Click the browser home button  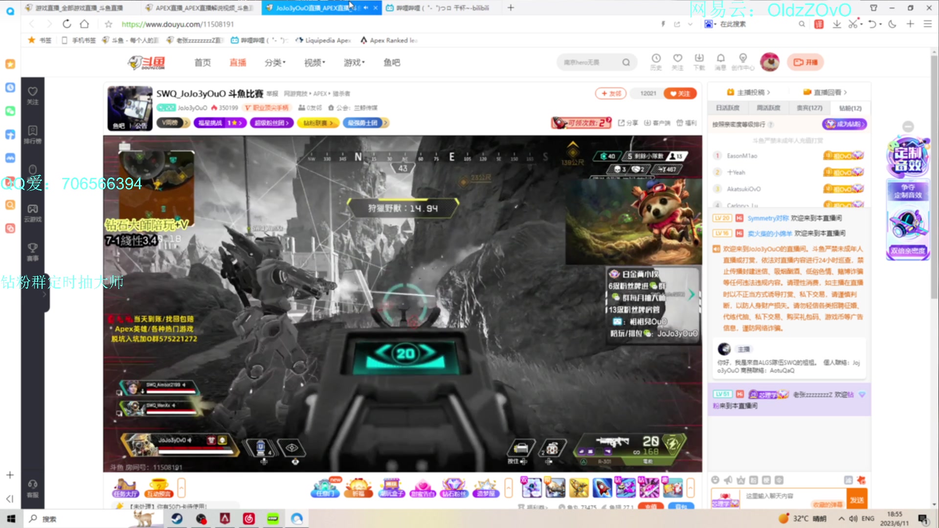[85, 24]
